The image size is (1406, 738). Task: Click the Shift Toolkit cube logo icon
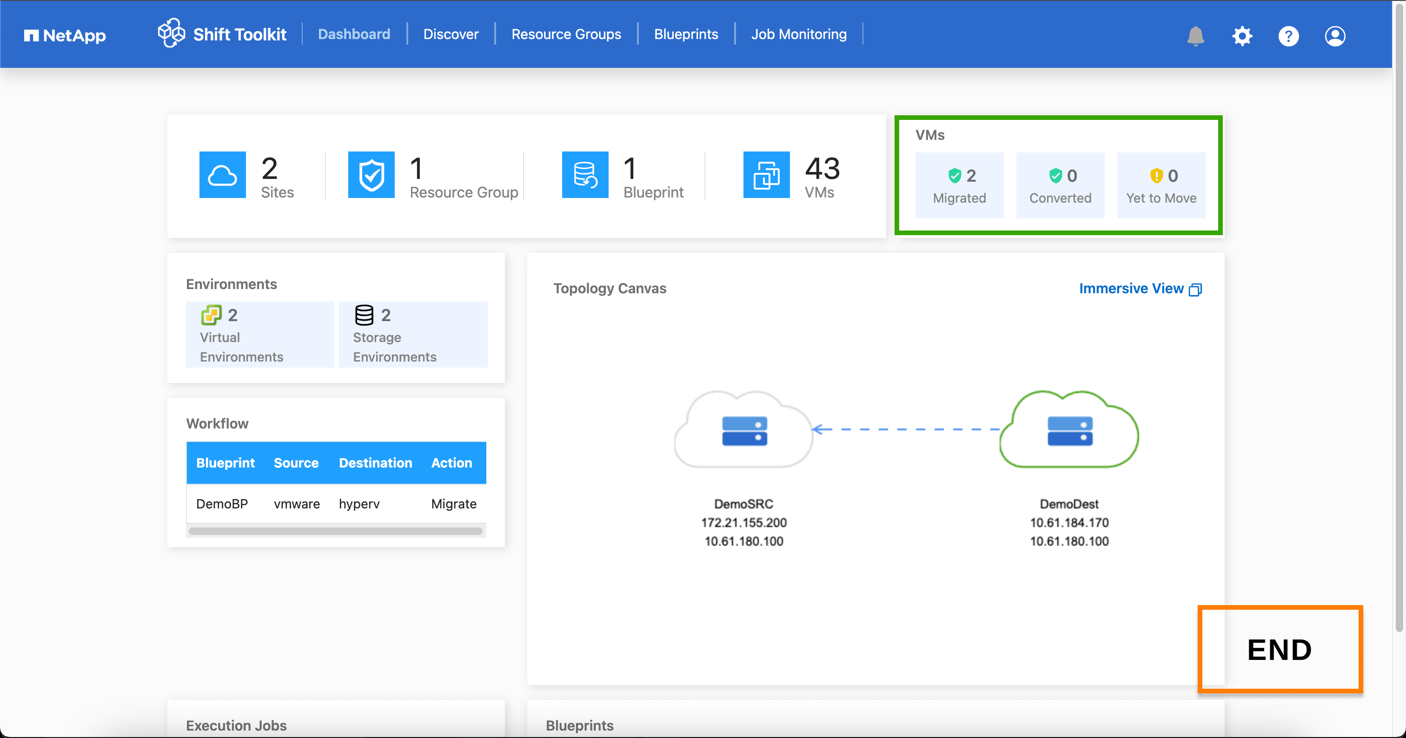point(172,33)
